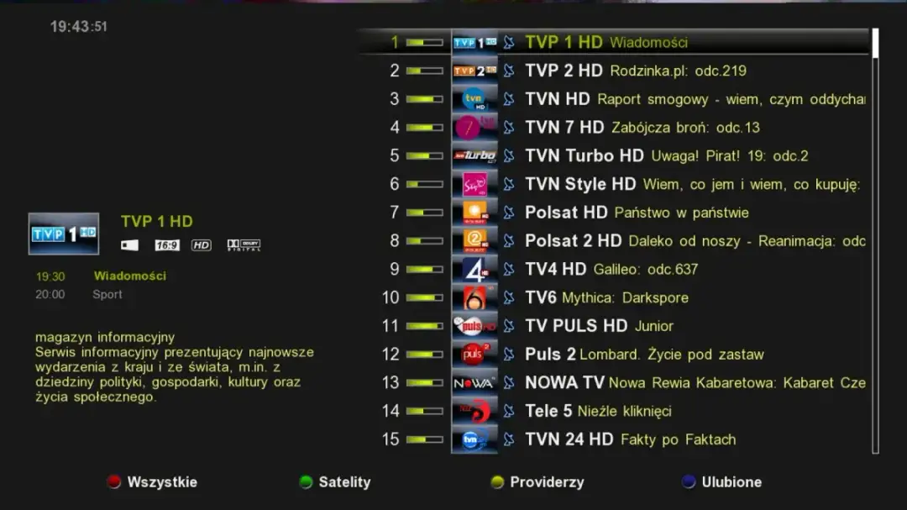
Task: Click the NOWA TV channel logo
Action: coord(474,382)
